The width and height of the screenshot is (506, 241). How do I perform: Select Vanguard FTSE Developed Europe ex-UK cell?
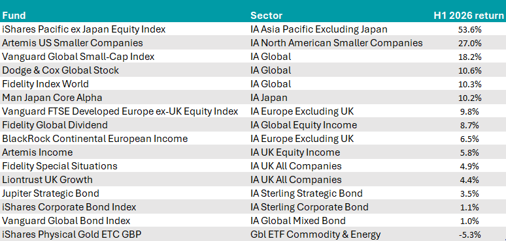click(x=120, y=111)
